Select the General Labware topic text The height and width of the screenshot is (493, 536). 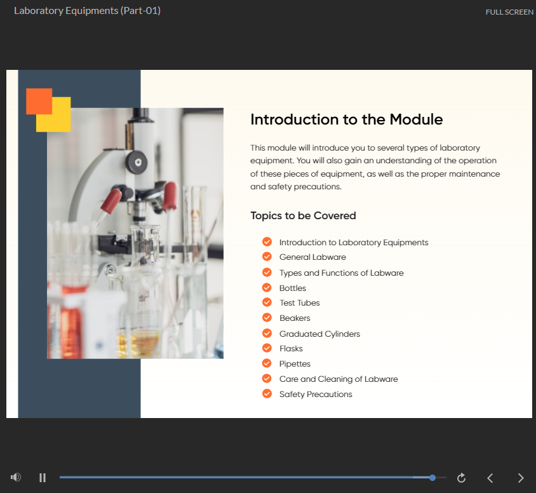click(312, 257)
